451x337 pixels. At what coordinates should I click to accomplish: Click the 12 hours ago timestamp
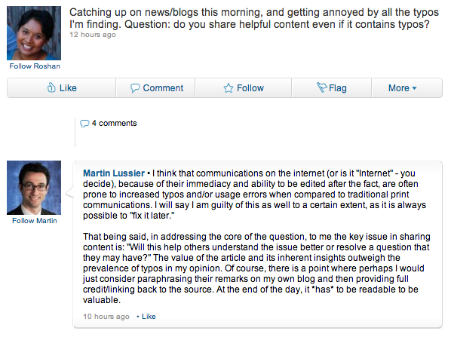click(93, 35)
